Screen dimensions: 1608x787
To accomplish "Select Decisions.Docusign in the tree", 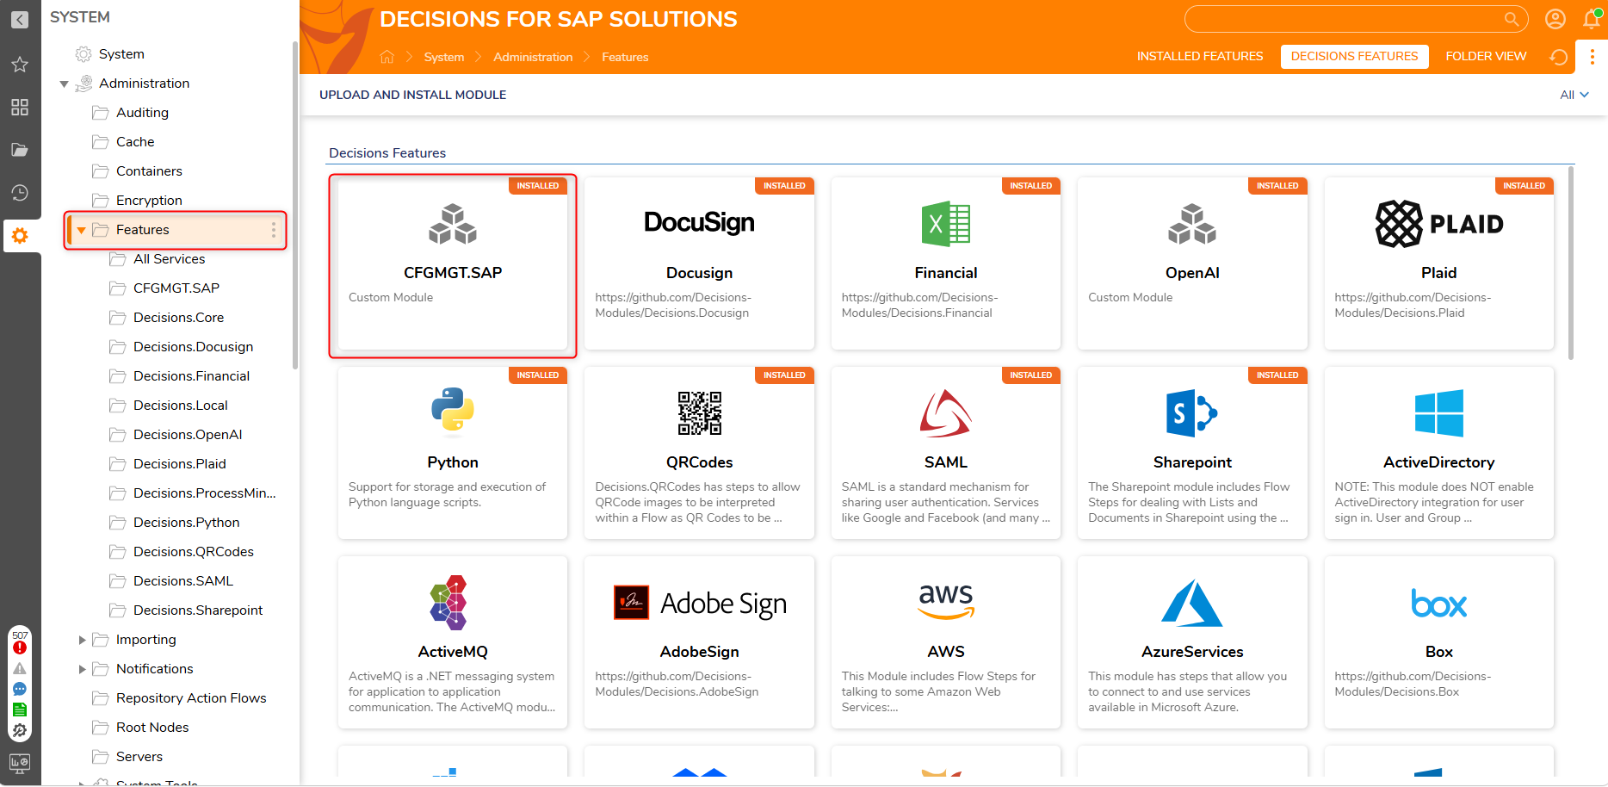I will [x=193, y=347].
